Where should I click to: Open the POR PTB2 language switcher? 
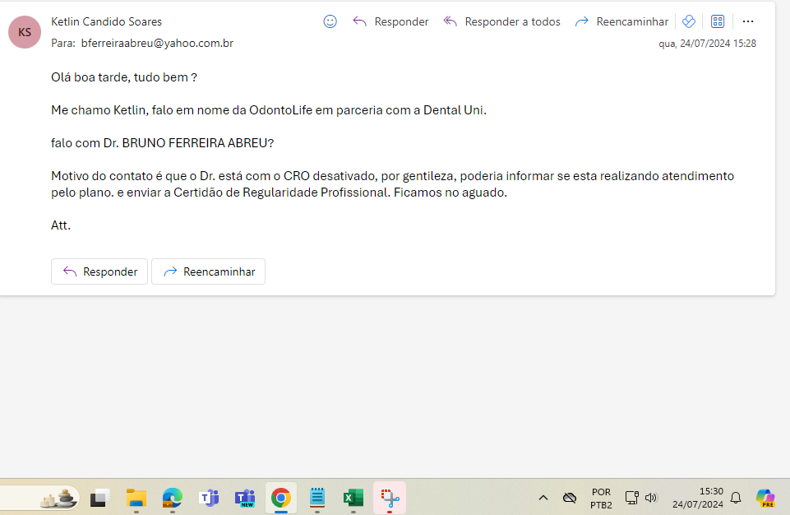tap(601, 499)
